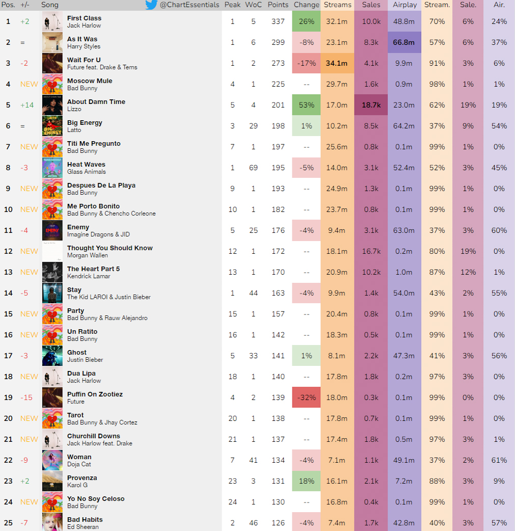Click the 'Sale.' percentage column header
This screenshot has width=515, height=531.
468,5
